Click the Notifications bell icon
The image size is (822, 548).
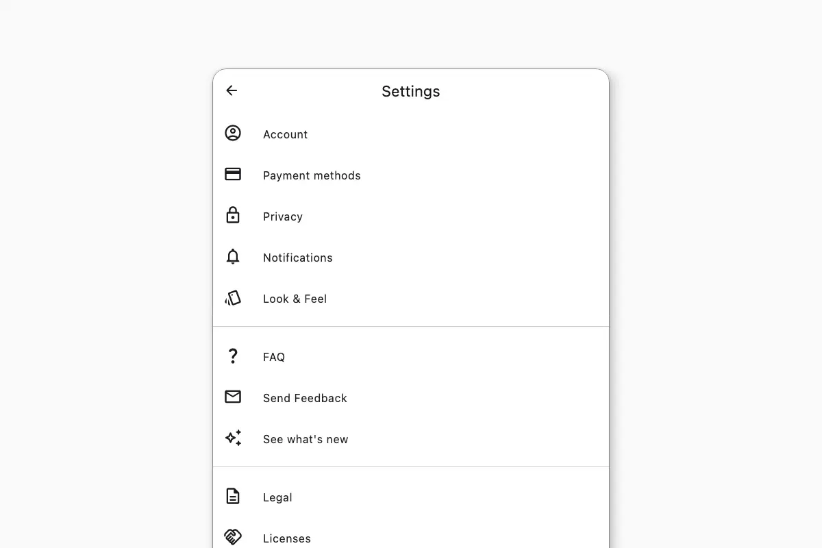233,256
